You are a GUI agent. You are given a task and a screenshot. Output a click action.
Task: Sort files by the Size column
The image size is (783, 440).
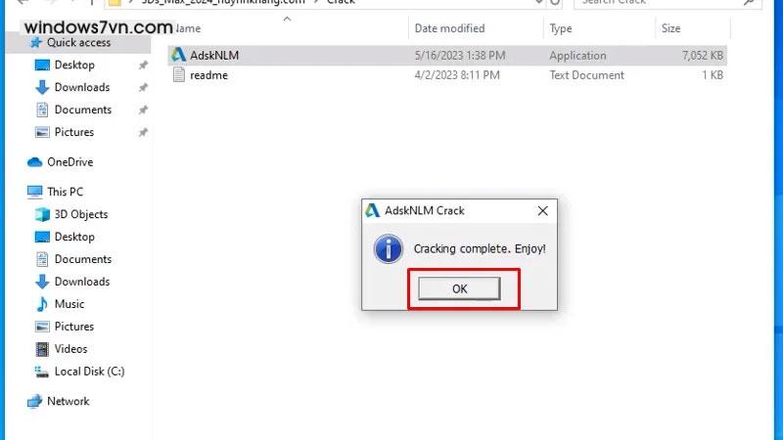click(670, 28)
